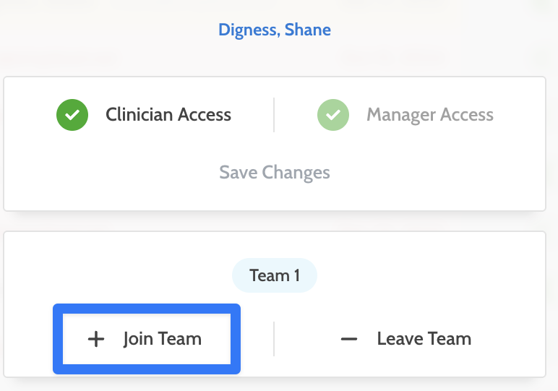Image resolution: width=558 pixels, height=391 pixels.
Task: Click the user name heading at top
Action: [x=275, y=30]
